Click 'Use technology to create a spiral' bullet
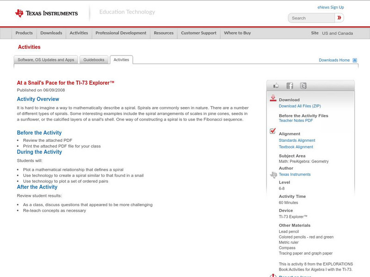 [x=83, y=176]
